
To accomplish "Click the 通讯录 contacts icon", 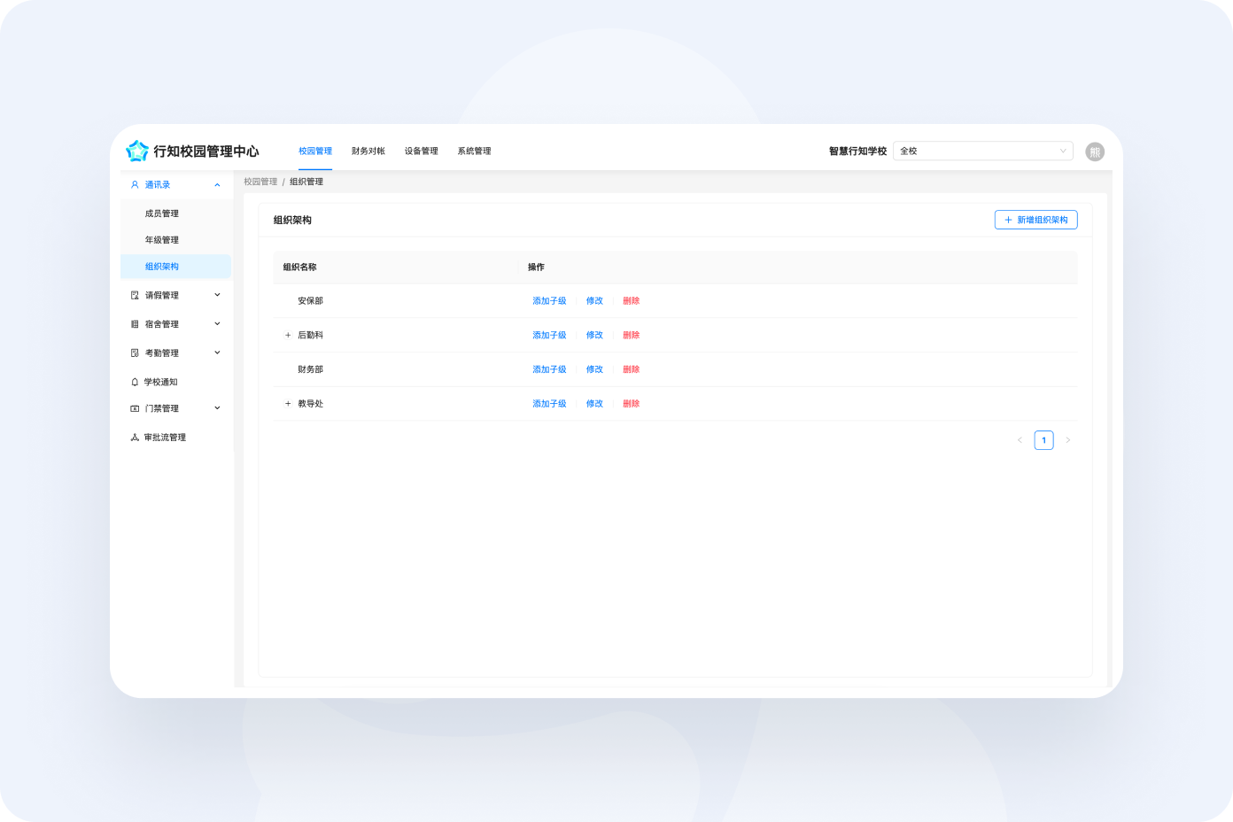I will pyautogui.click(x=135, y=184).
